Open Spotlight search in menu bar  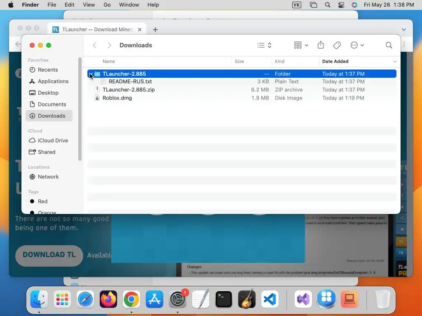tap(328, 5)
